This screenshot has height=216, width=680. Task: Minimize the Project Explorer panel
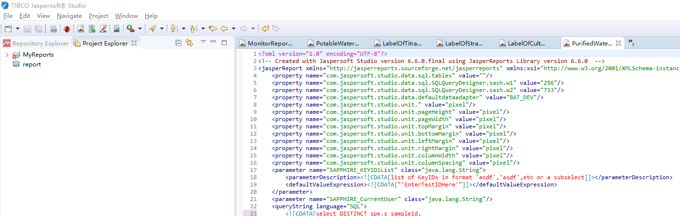(214, 42)
